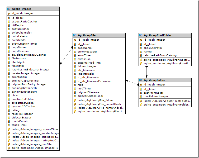Click the lightning icon for index_Adobe_images_captureTime
This screenshot has width=199, height=158.
9,130
